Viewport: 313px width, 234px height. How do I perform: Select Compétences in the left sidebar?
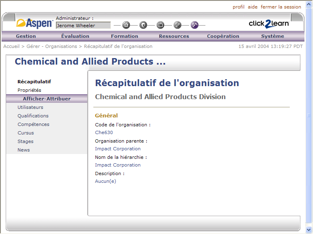click(33, 124)
